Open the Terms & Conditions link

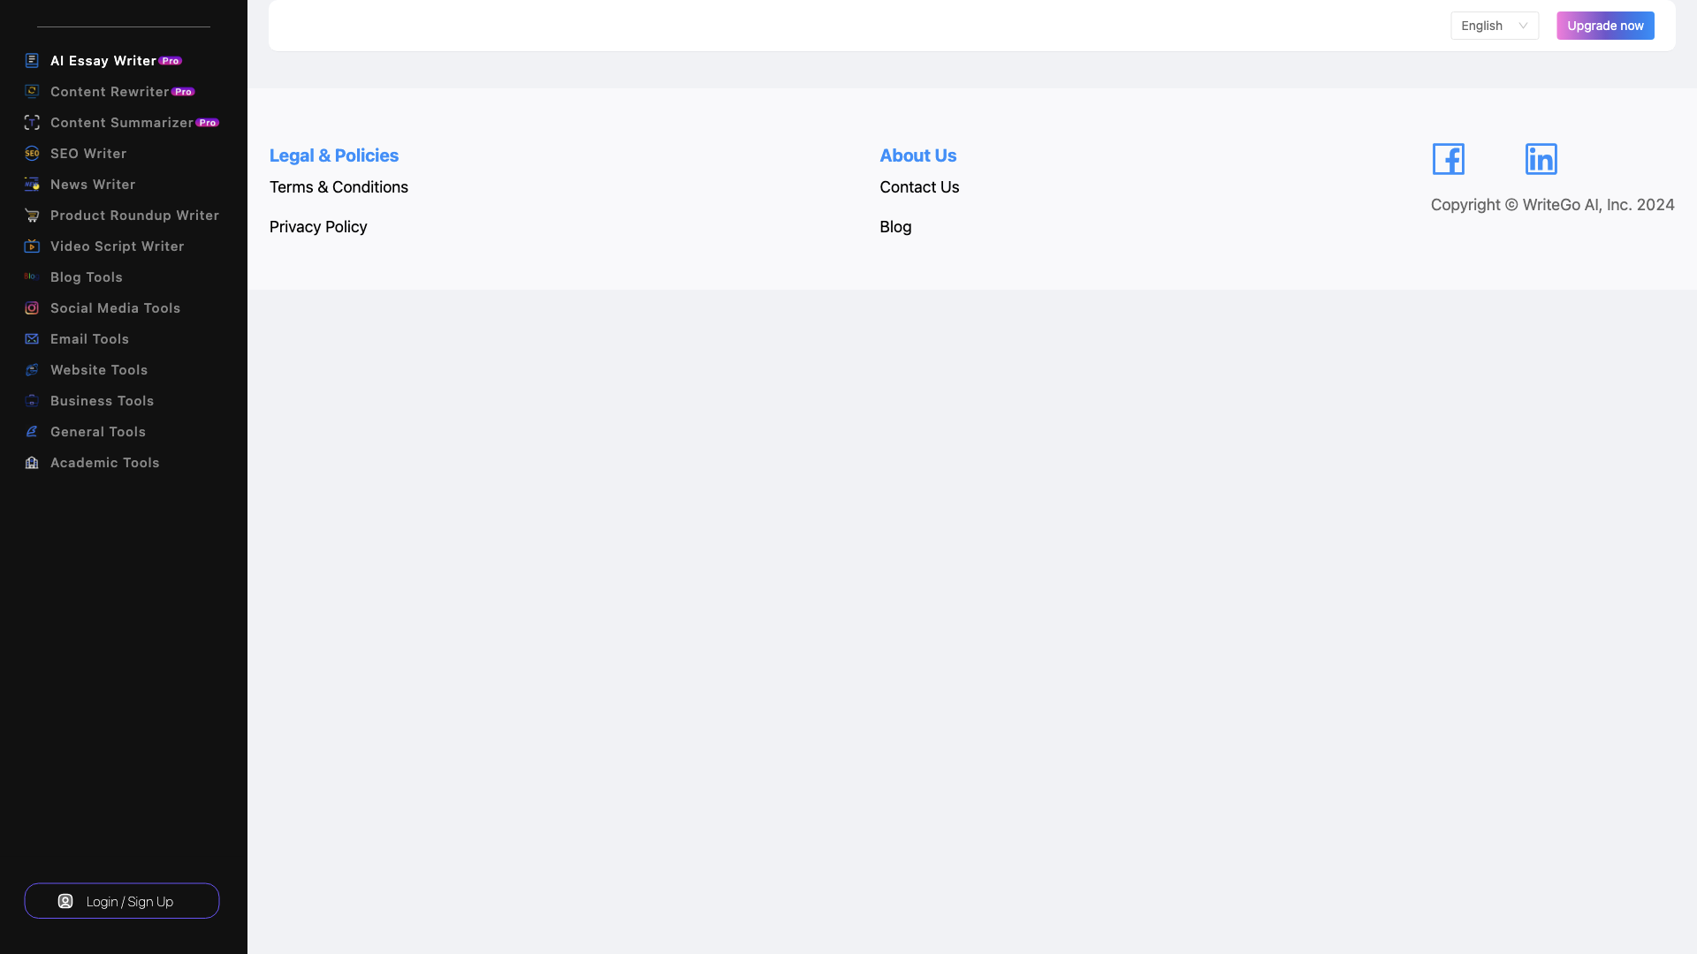[x=338, y=186]
